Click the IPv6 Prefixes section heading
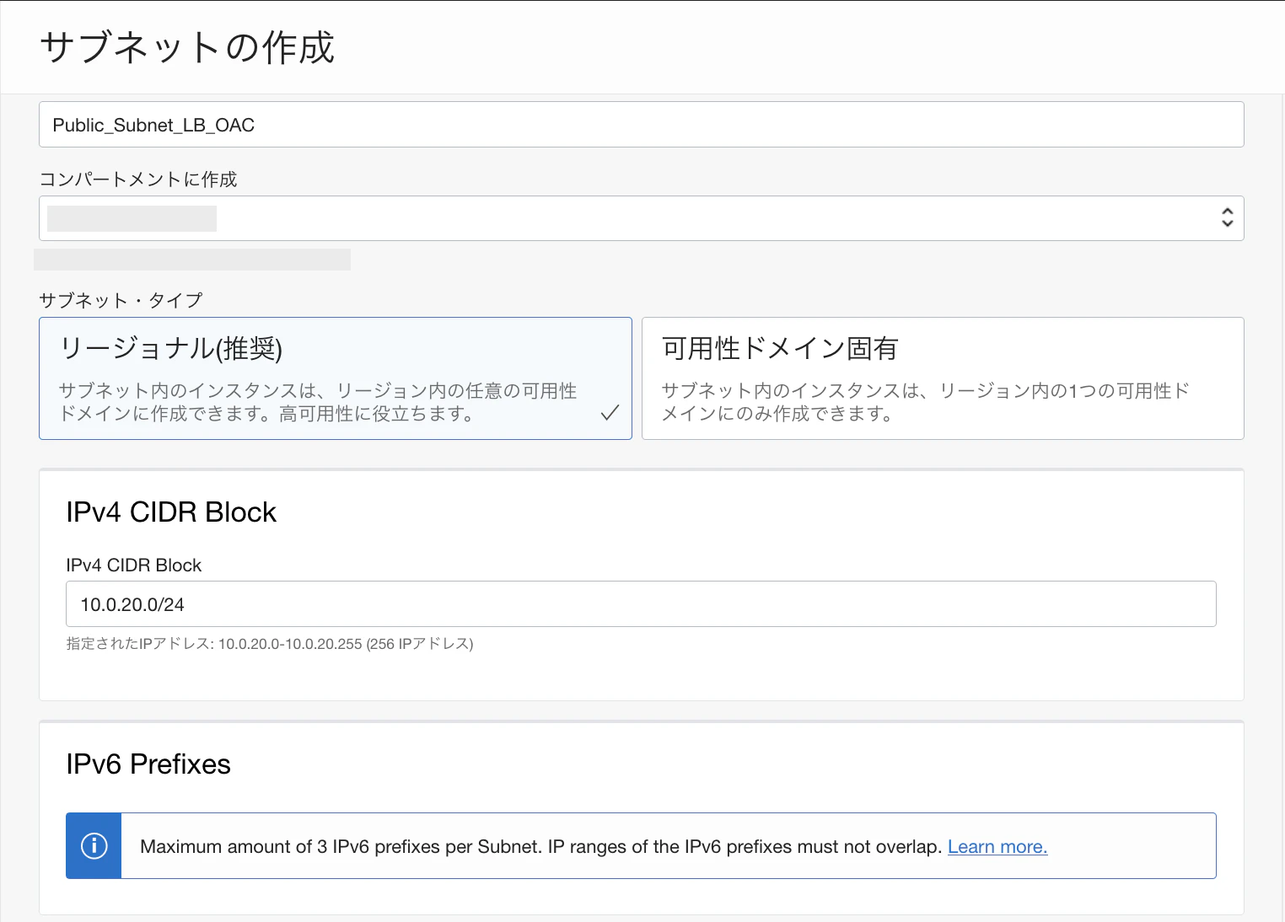1285x922 pixels. (148, 764)
